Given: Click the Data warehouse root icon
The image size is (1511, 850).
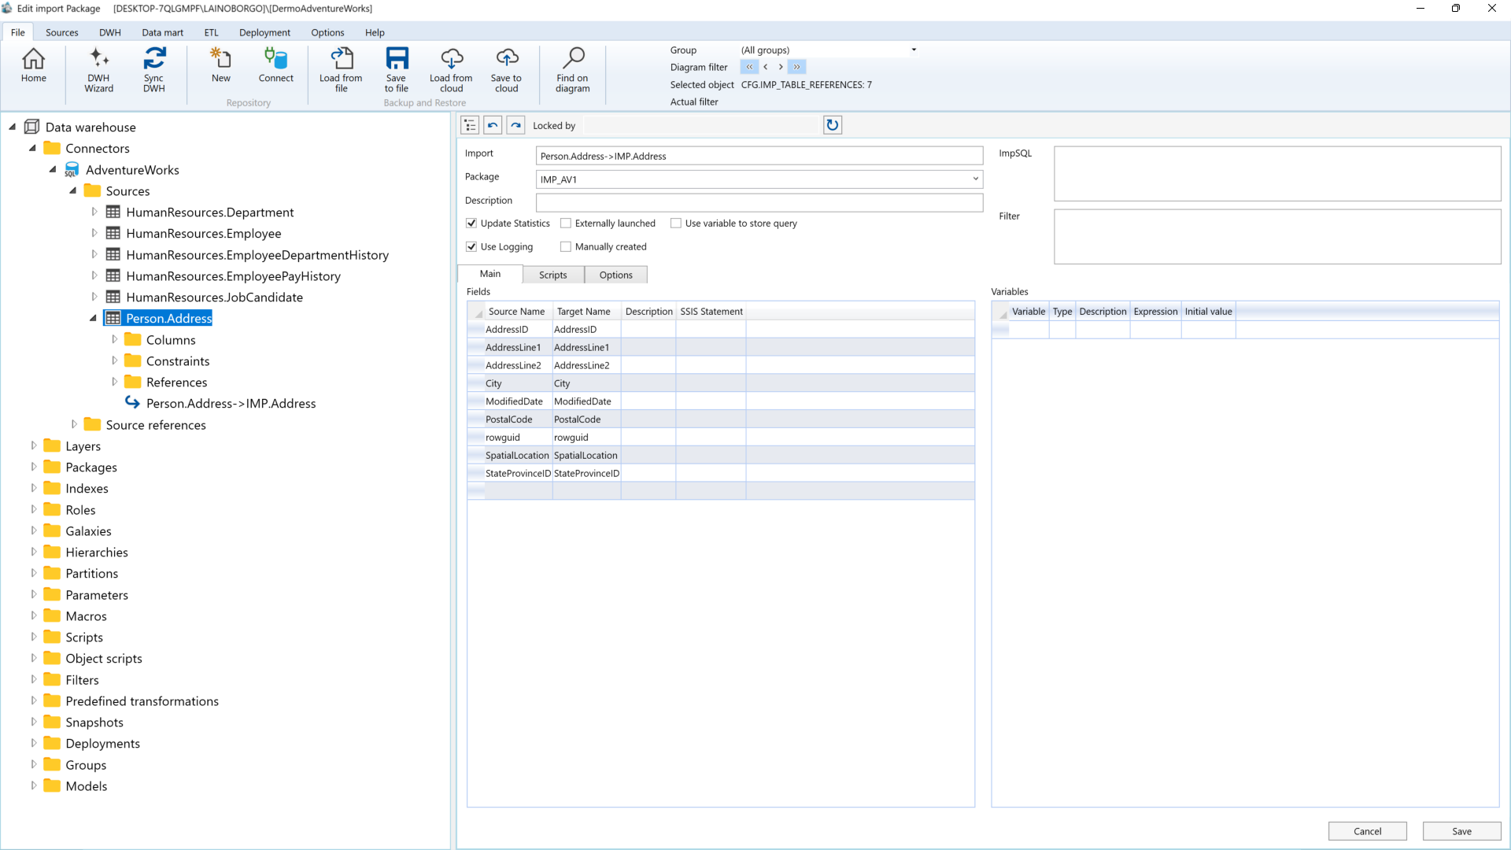Looking at the screenshot, I should point(31,127).
